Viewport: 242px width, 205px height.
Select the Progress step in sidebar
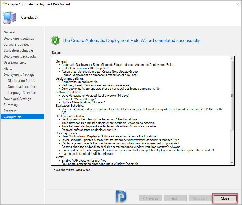click(10, 111)
